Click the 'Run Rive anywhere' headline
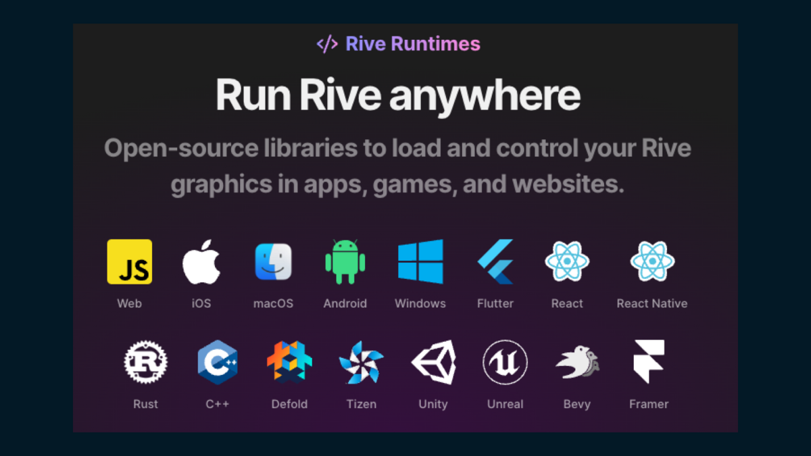The height and width of the screenshot is (456, 811). pyautogui.click(x=398, y=95)
